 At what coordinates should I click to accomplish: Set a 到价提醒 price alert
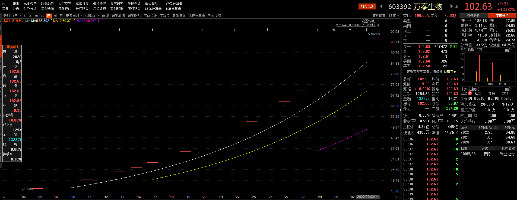click(214, 16)
